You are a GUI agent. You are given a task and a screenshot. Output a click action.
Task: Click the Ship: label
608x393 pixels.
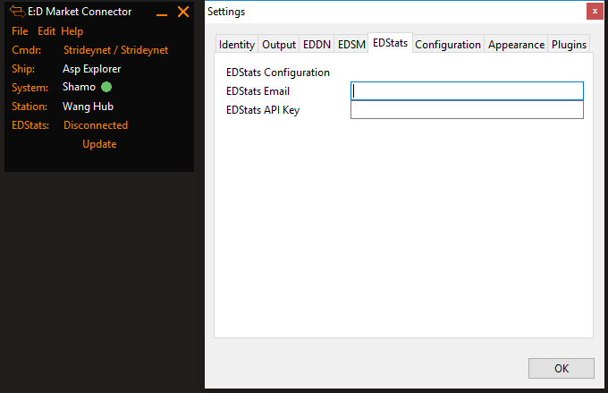point(23,69)
